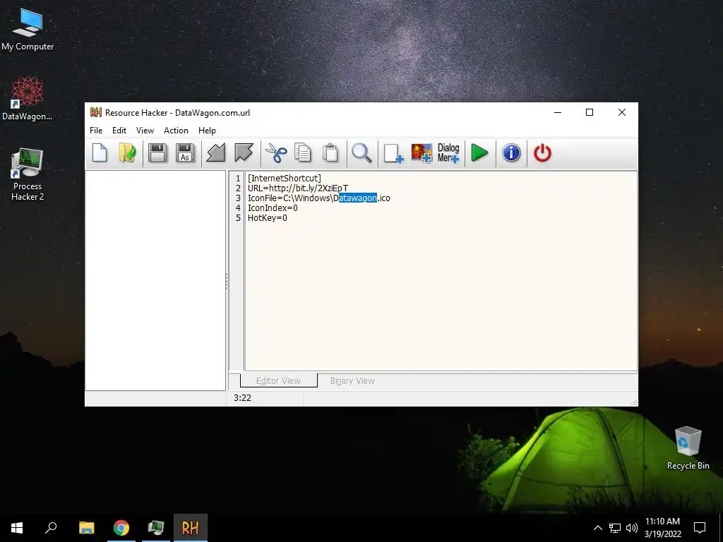The image size is (723, 542).
Task: Exit using the red power icon
Action: pos(542,153)
